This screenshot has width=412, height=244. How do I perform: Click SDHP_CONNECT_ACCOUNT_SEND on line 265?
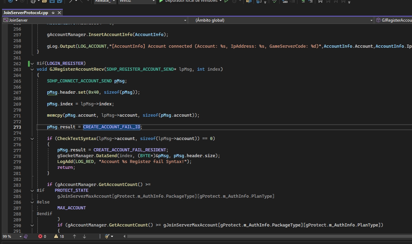point(79,81)
